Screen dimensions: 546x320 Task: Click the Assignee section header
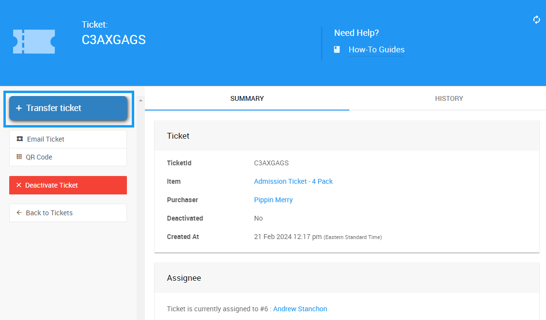pyautogui.click(x=184, y=278)
